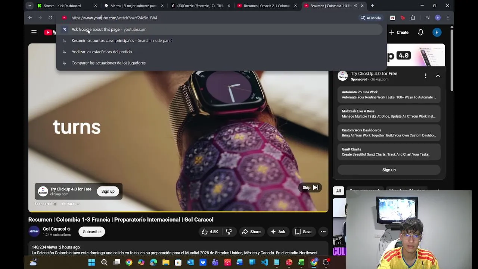Open sidebar ad three-dot options menu
The height and width of the screenshot is (269, 478).
tap(425, 76)
